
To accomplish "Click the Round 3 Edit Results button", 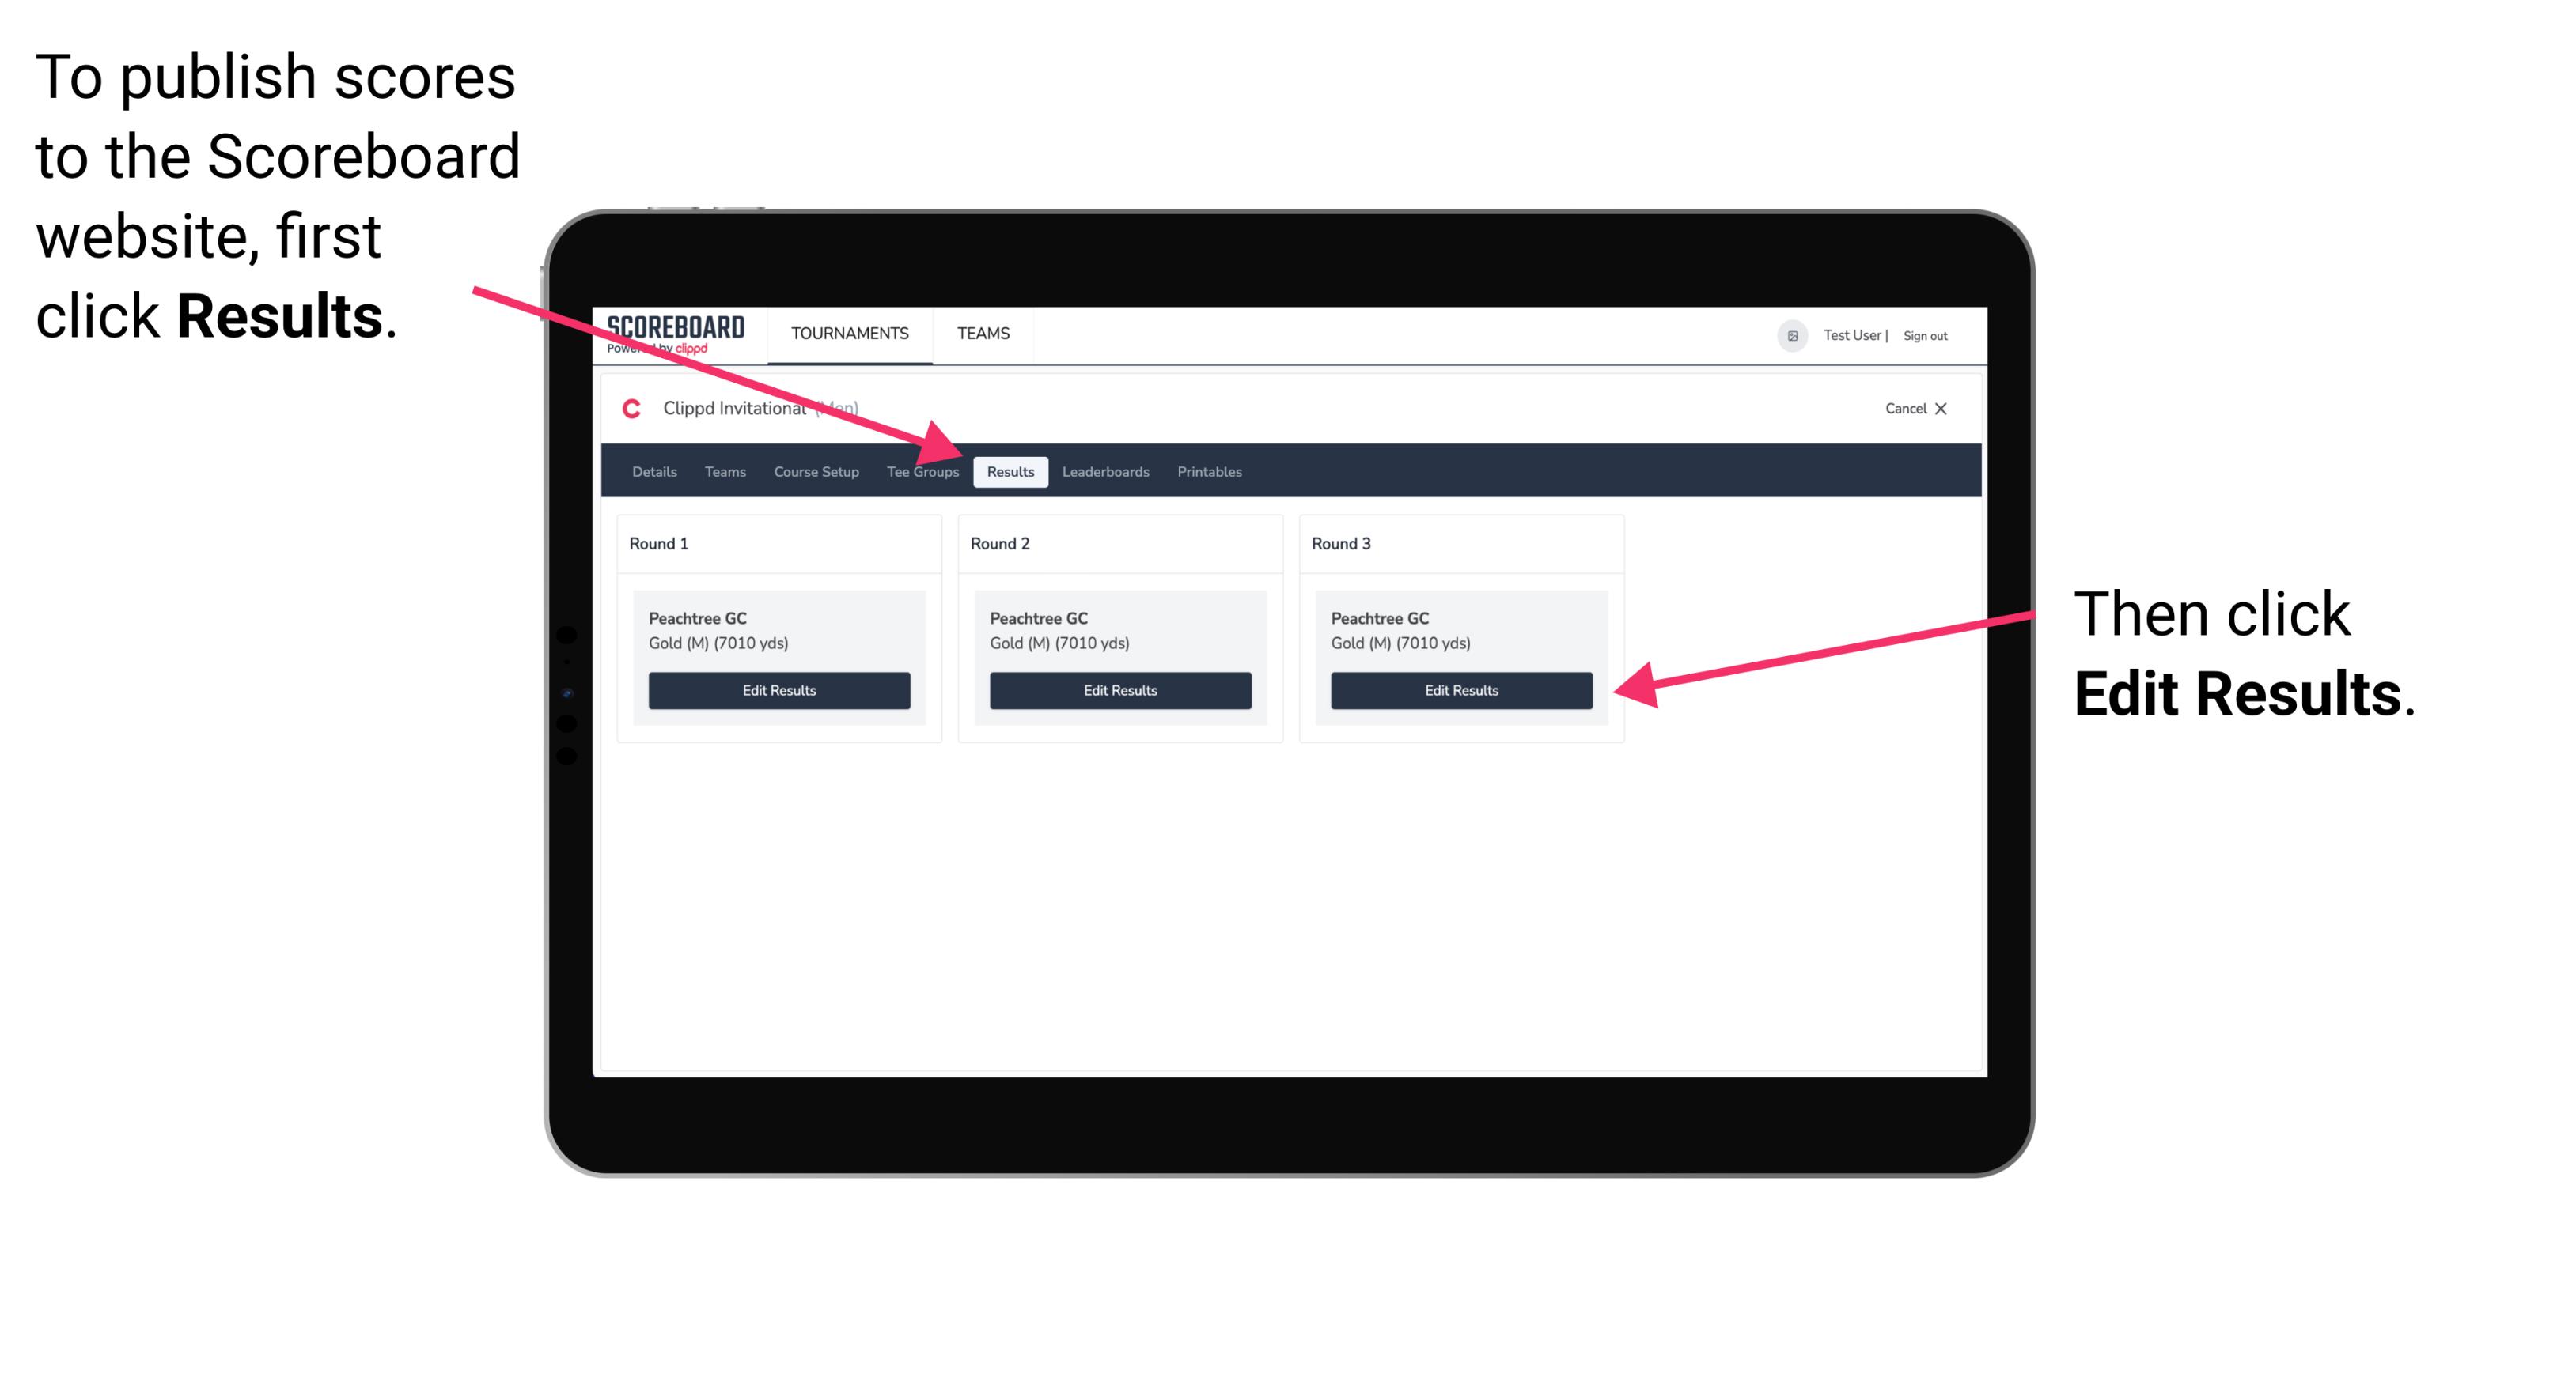I will click(x=1460, y=691).
